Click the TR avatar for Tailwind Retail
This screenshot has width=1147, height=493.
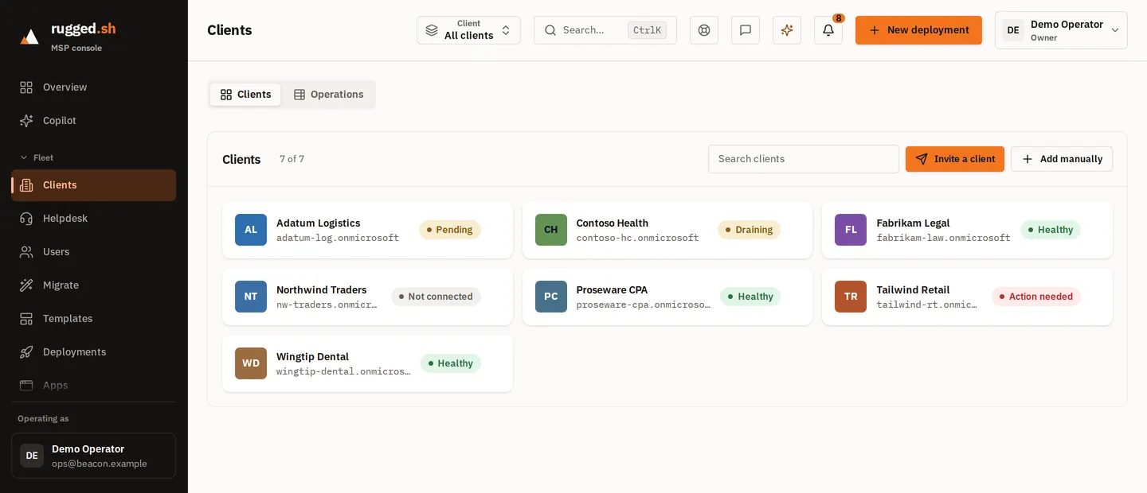(851, 297)
